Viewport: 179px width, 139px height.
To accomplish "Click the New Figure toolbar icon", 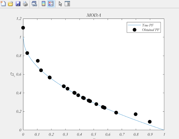I will coord(3,3).
